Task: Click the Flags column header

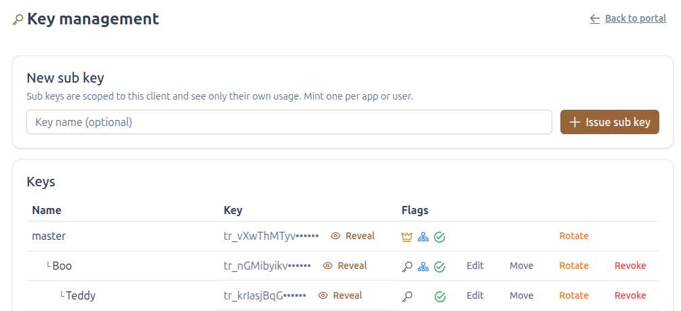Action: [x=415, y=210]
